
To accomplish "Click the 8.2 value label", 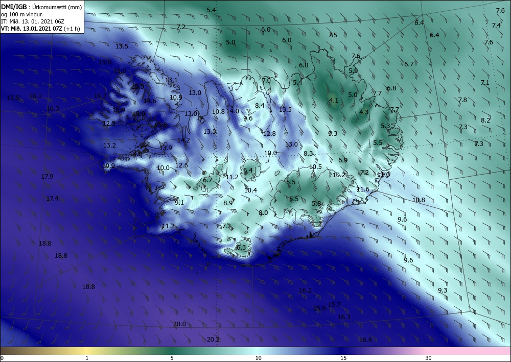I will click(x=485, y=120).
